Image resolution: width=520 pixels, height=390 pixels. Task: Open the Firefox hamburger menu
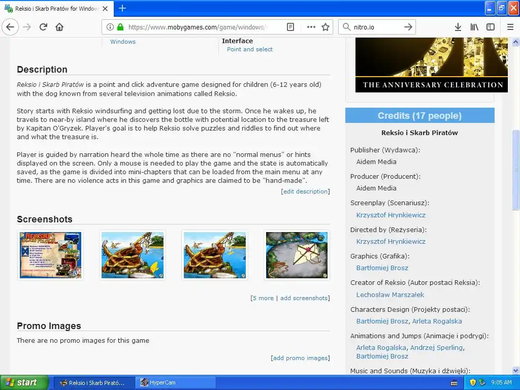click(510, 27)
